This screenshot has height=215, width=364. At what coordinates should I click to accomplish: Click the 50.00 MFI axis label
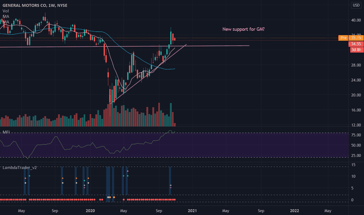(356, 145)
